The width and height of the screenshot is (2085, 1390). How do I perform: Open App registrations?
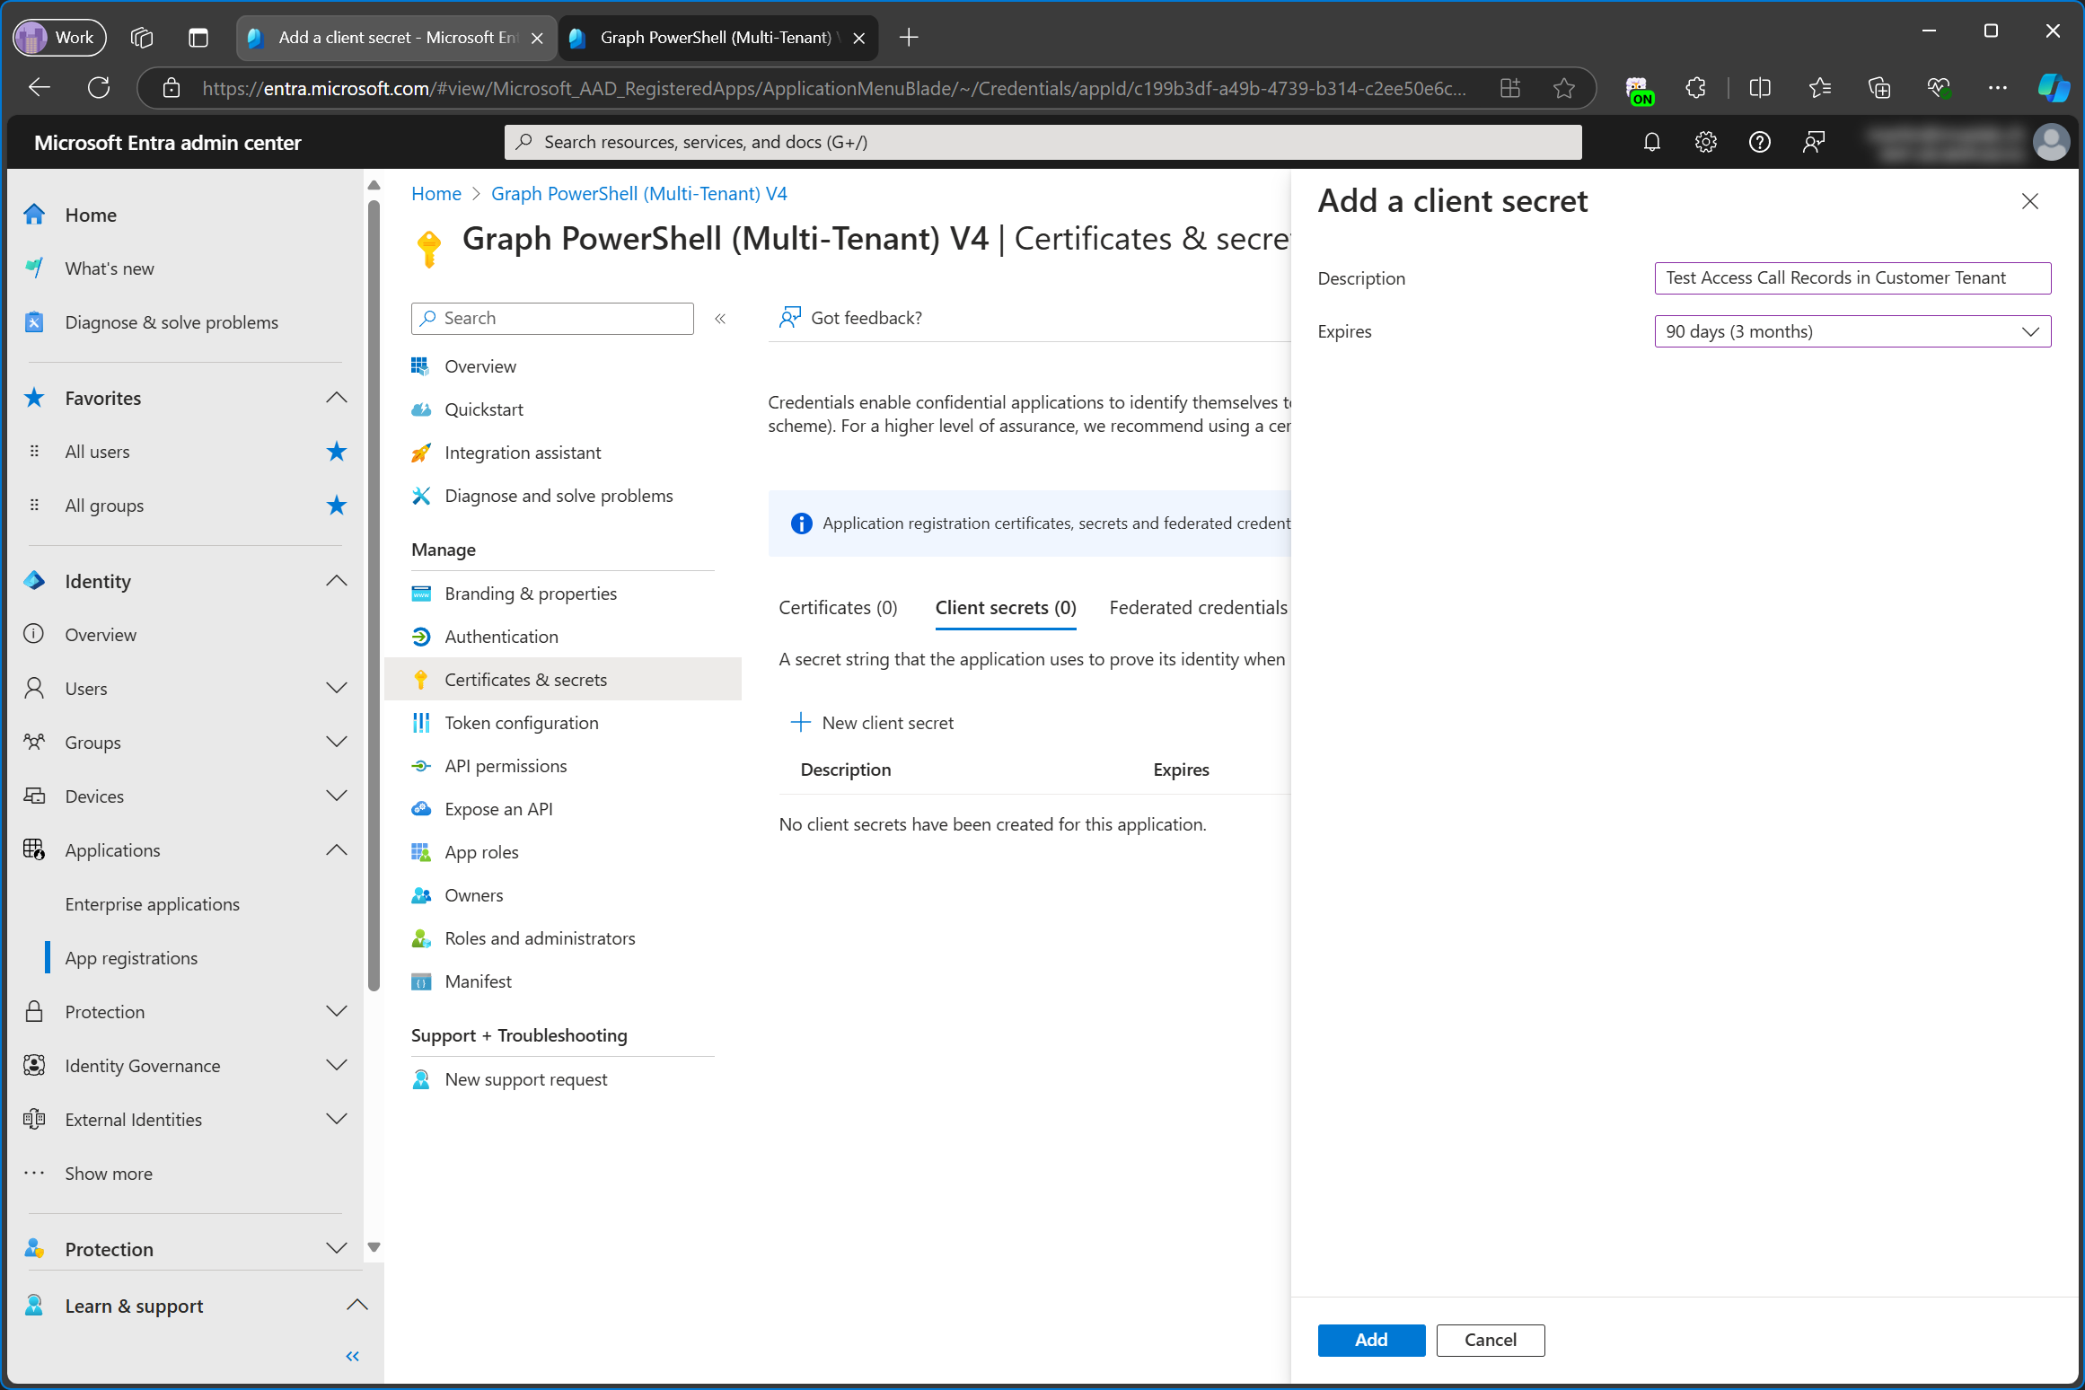coord(131,958)
